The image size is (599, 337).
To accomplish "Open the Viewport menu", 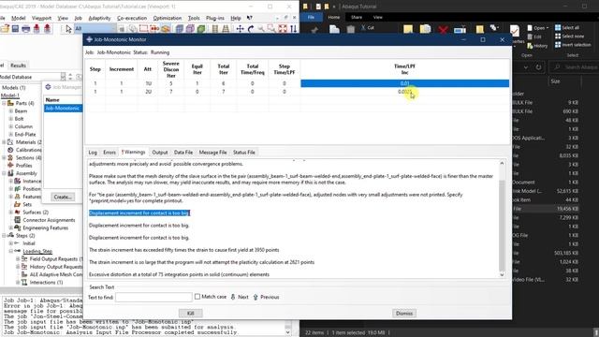I will 41,18.
